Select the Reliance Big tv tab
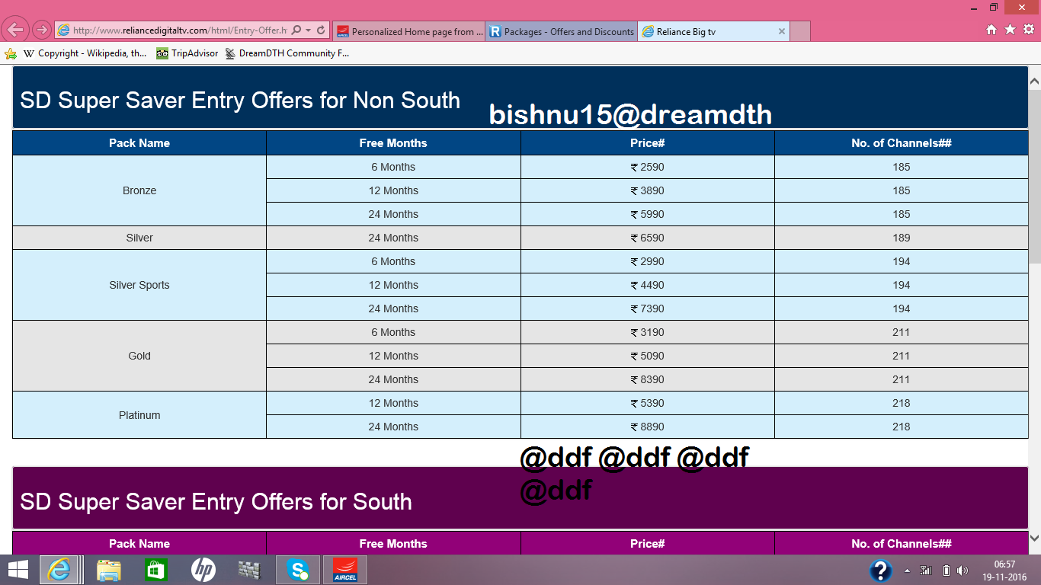This screenshot has height=585, width=1041. tap(713, 31)
